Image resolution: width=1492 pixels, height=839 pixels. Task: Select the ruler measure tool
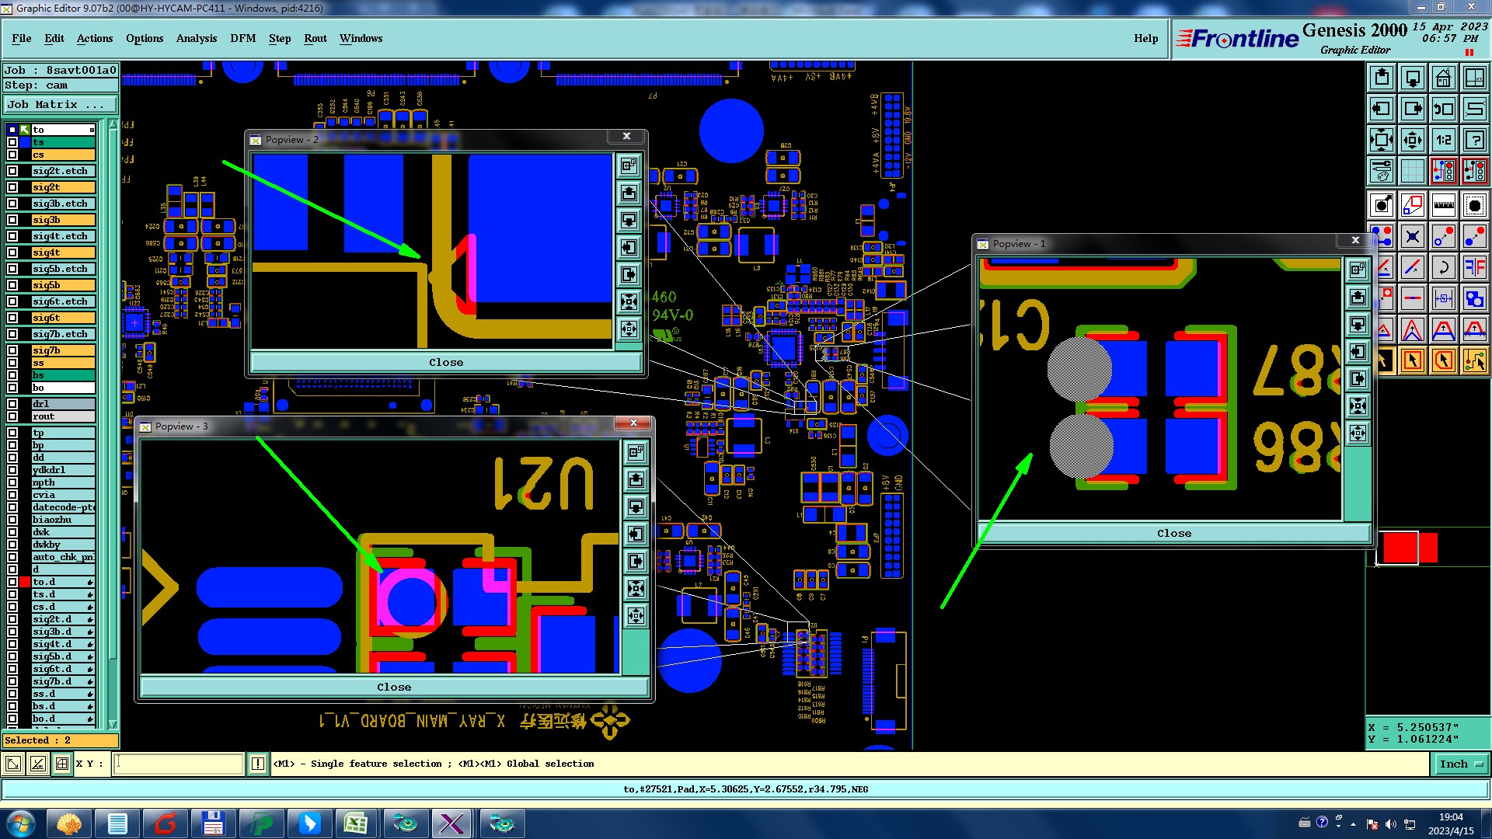click(1443, 205)
